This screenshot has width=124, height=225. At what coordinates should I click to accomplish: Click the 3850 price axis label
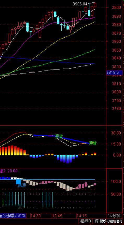117,50
